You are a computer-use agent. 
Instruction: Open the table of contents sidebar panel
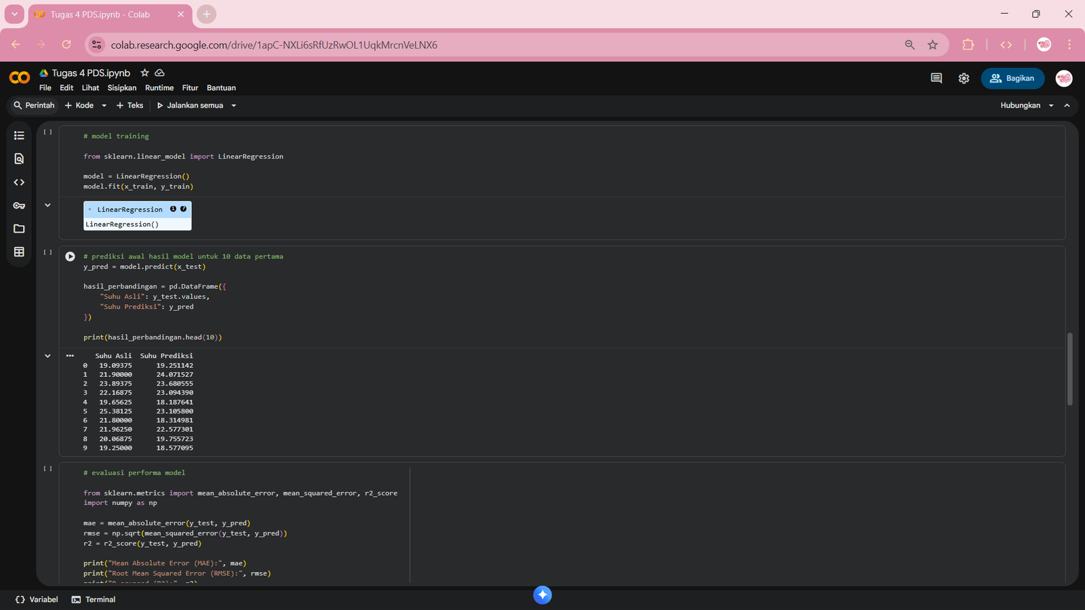[x=19, y=136]
